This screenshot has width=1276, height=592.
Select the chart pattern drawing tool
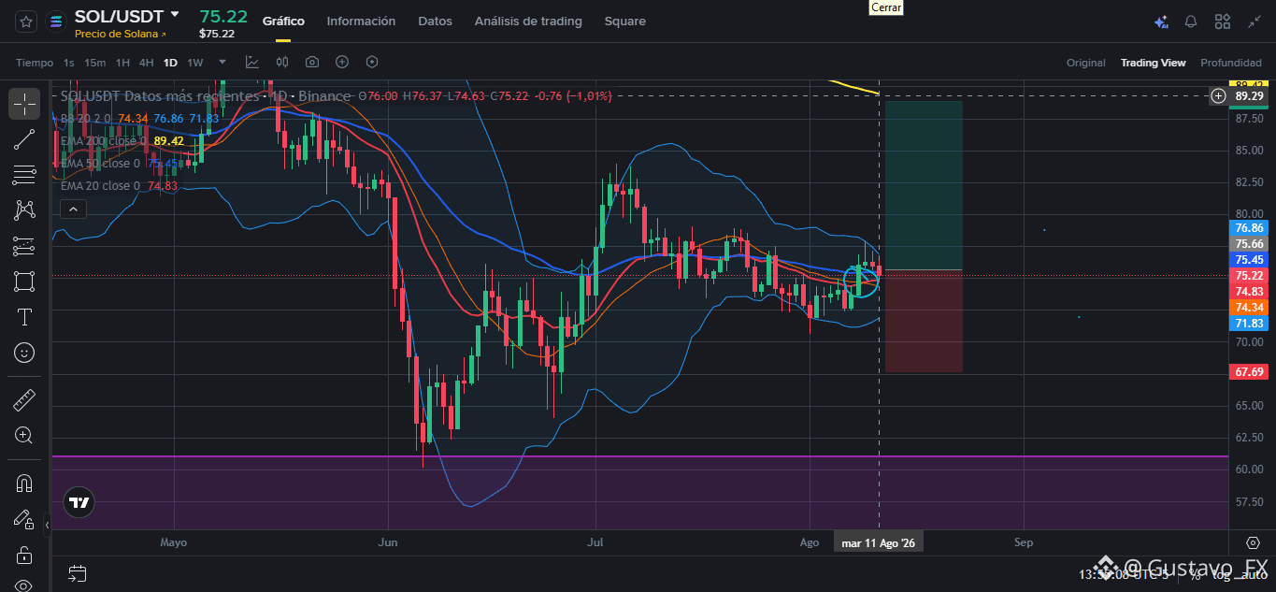[24, 210]
